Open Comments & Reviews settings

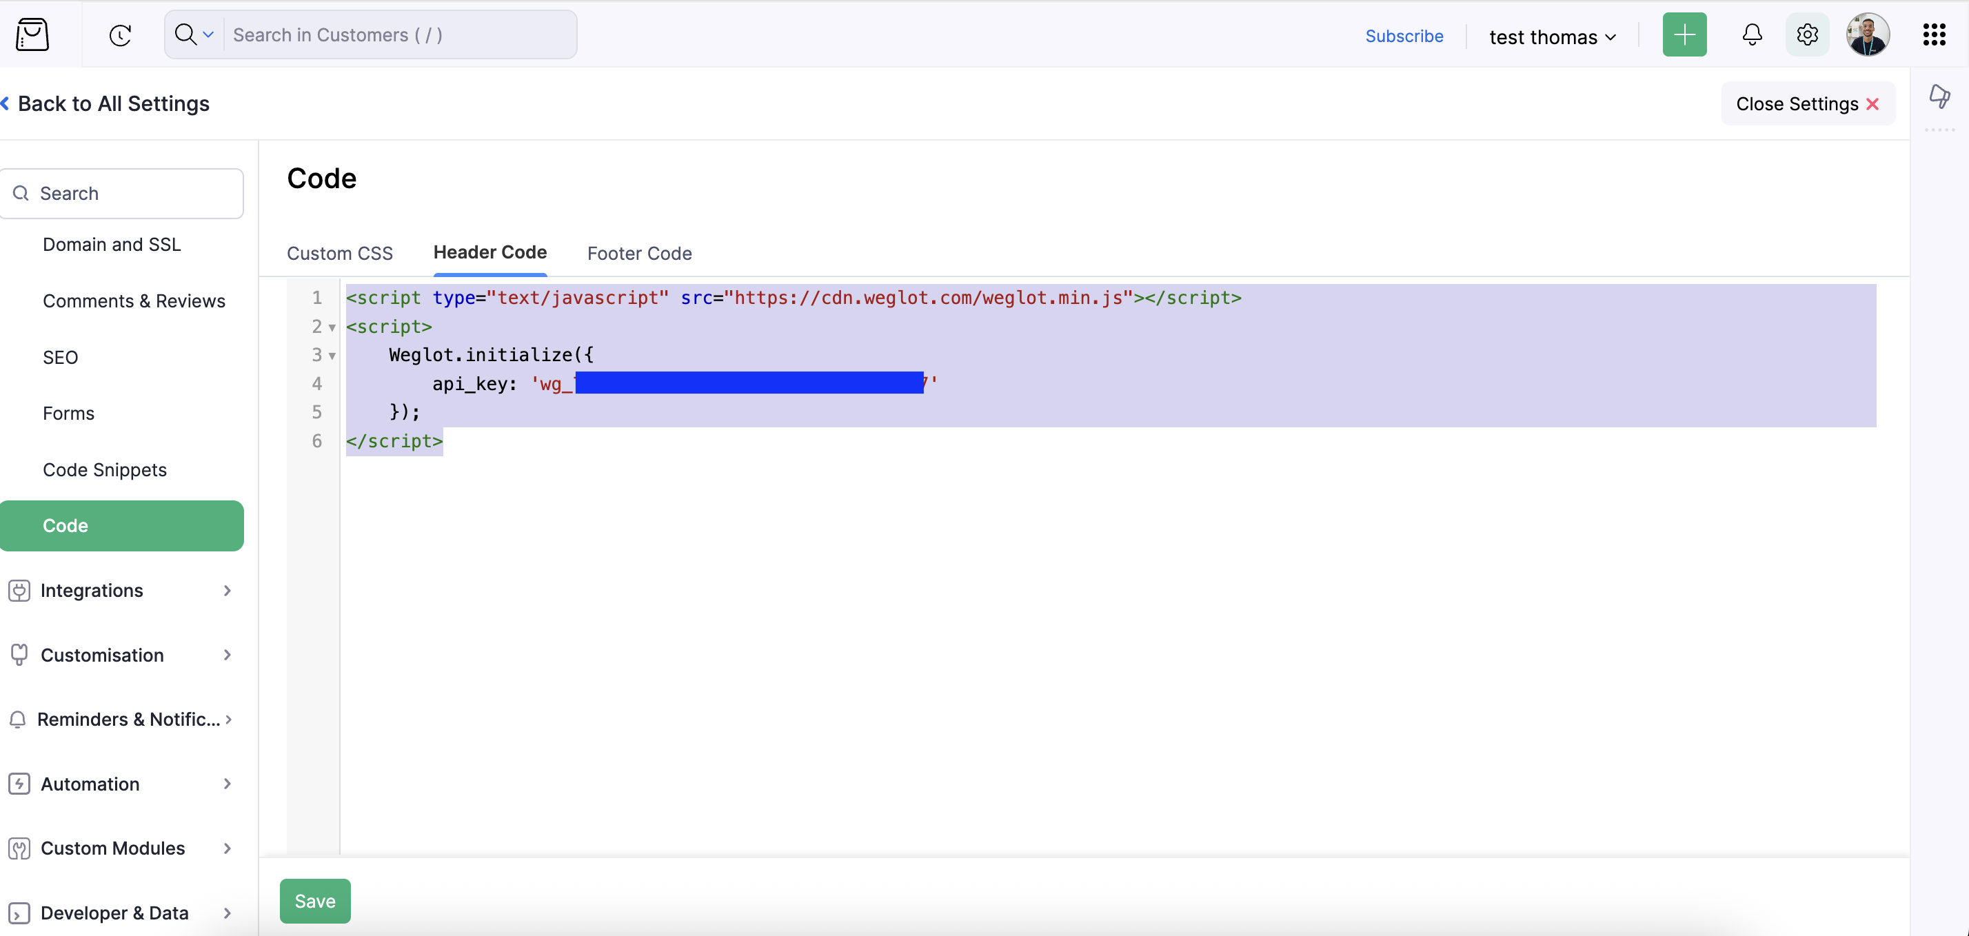tap(134, 301)
